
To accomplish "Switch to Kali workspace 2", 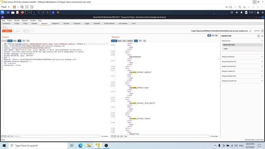I will pos(39,12).
